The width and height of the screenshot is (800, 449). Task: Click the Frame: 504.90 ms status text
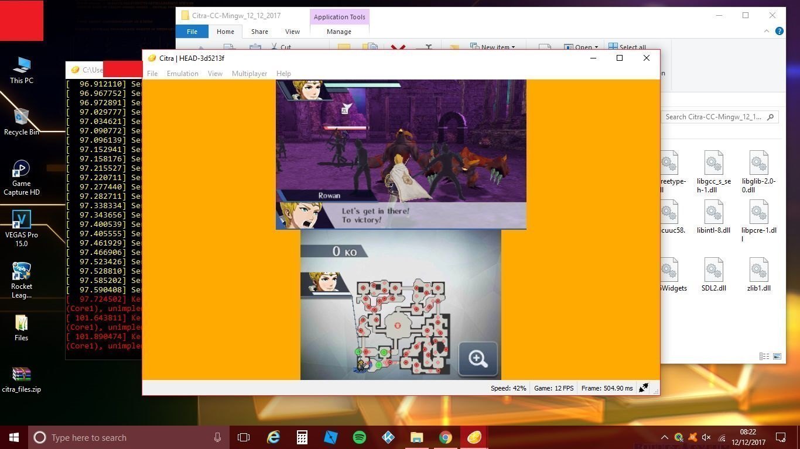(x=607, y=388)
